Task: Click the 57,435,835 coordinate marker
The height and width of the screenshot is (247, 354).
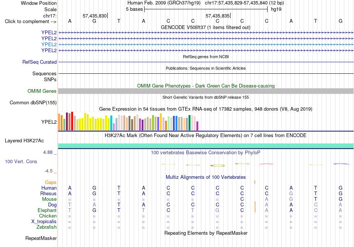Action: pos(218,16)
